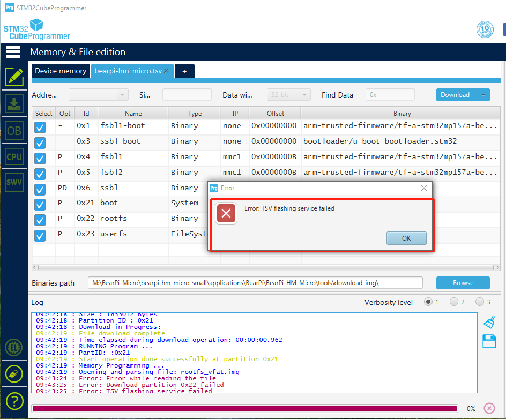Open Memory & File edition pencil icon
Screen dimensions: 506x419
pyautogui.click(x=14, y=77)
